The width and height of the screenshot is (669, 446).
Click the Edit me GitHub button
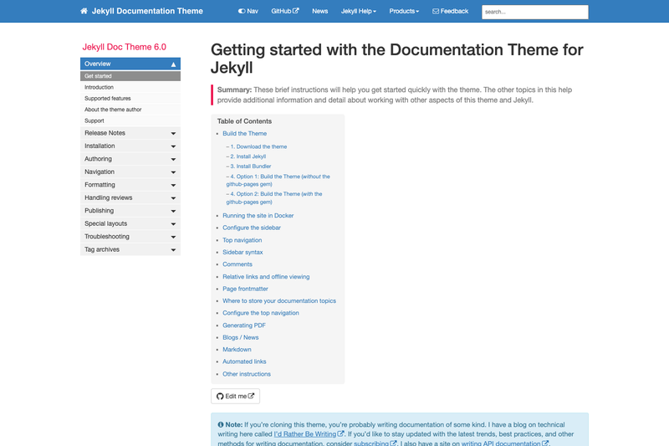coord(235,396)
